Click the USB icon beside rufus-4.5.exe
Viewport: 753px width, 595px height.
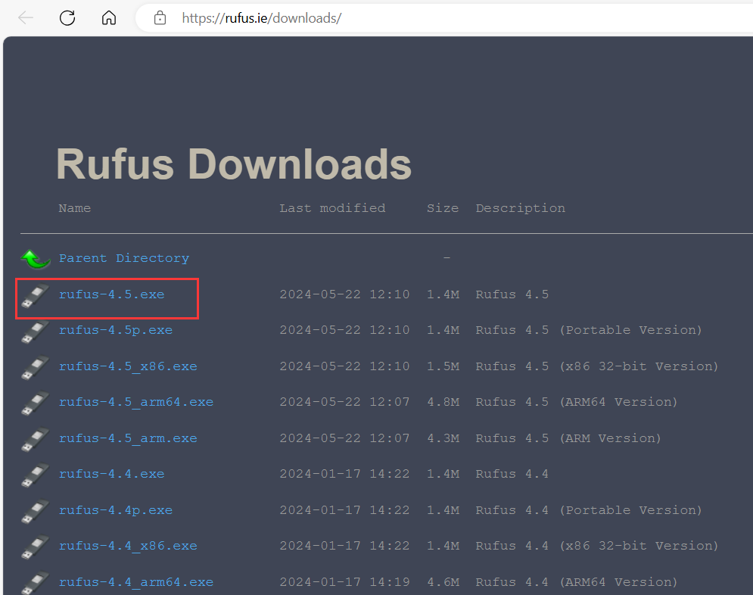point(35,295)
